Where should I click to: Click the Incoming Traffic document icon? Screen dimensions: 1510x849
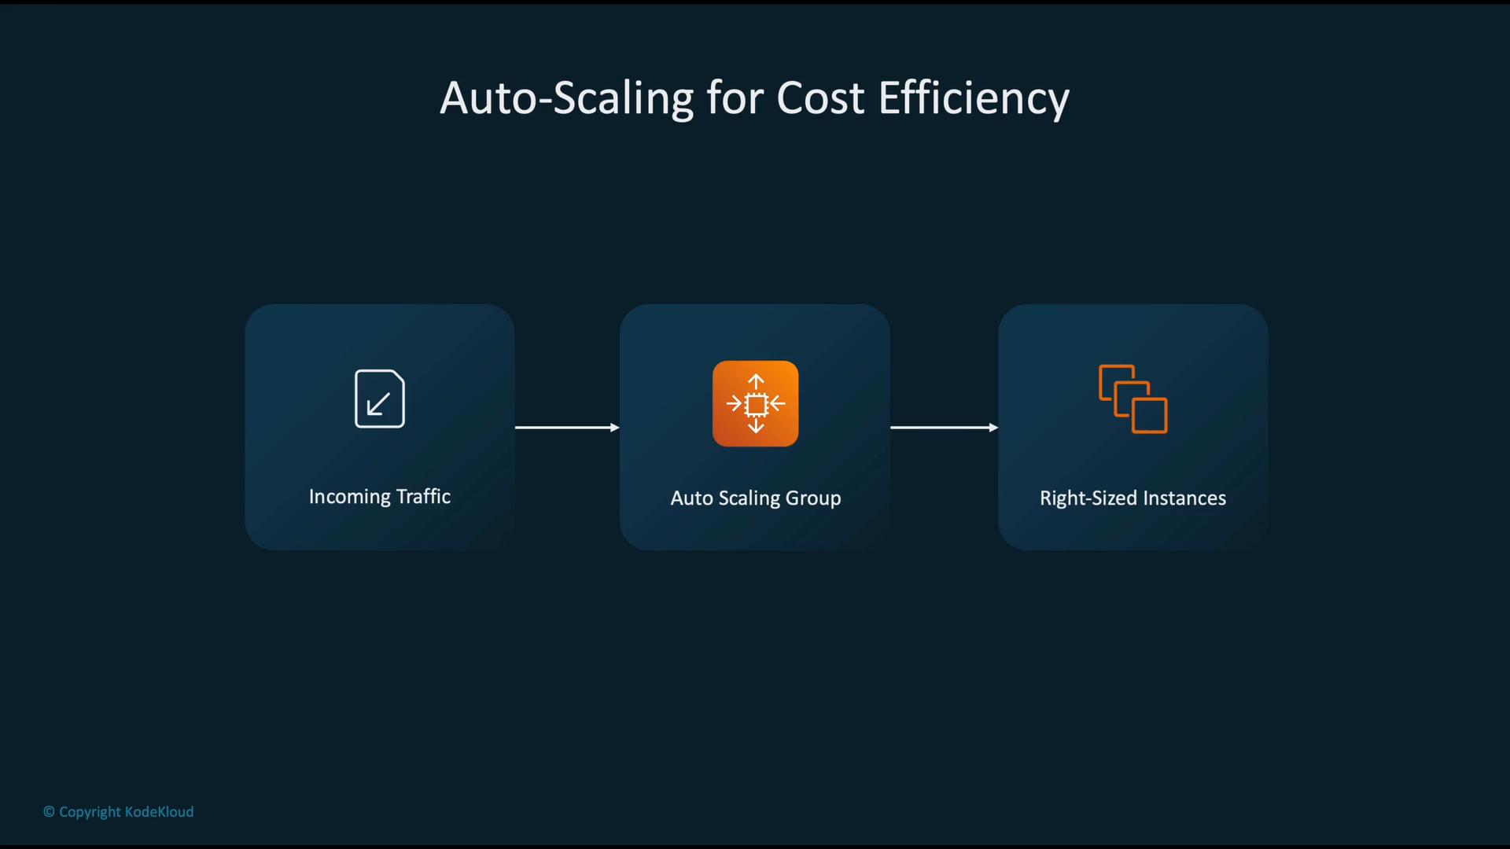click(380, 399)
